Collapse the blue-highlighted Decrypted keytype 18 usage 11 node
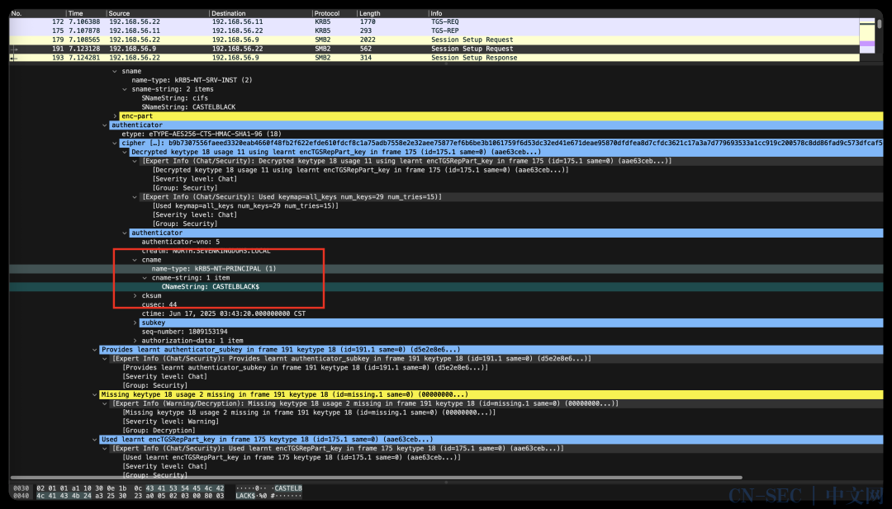892x509 pixels. click(126, 153)
